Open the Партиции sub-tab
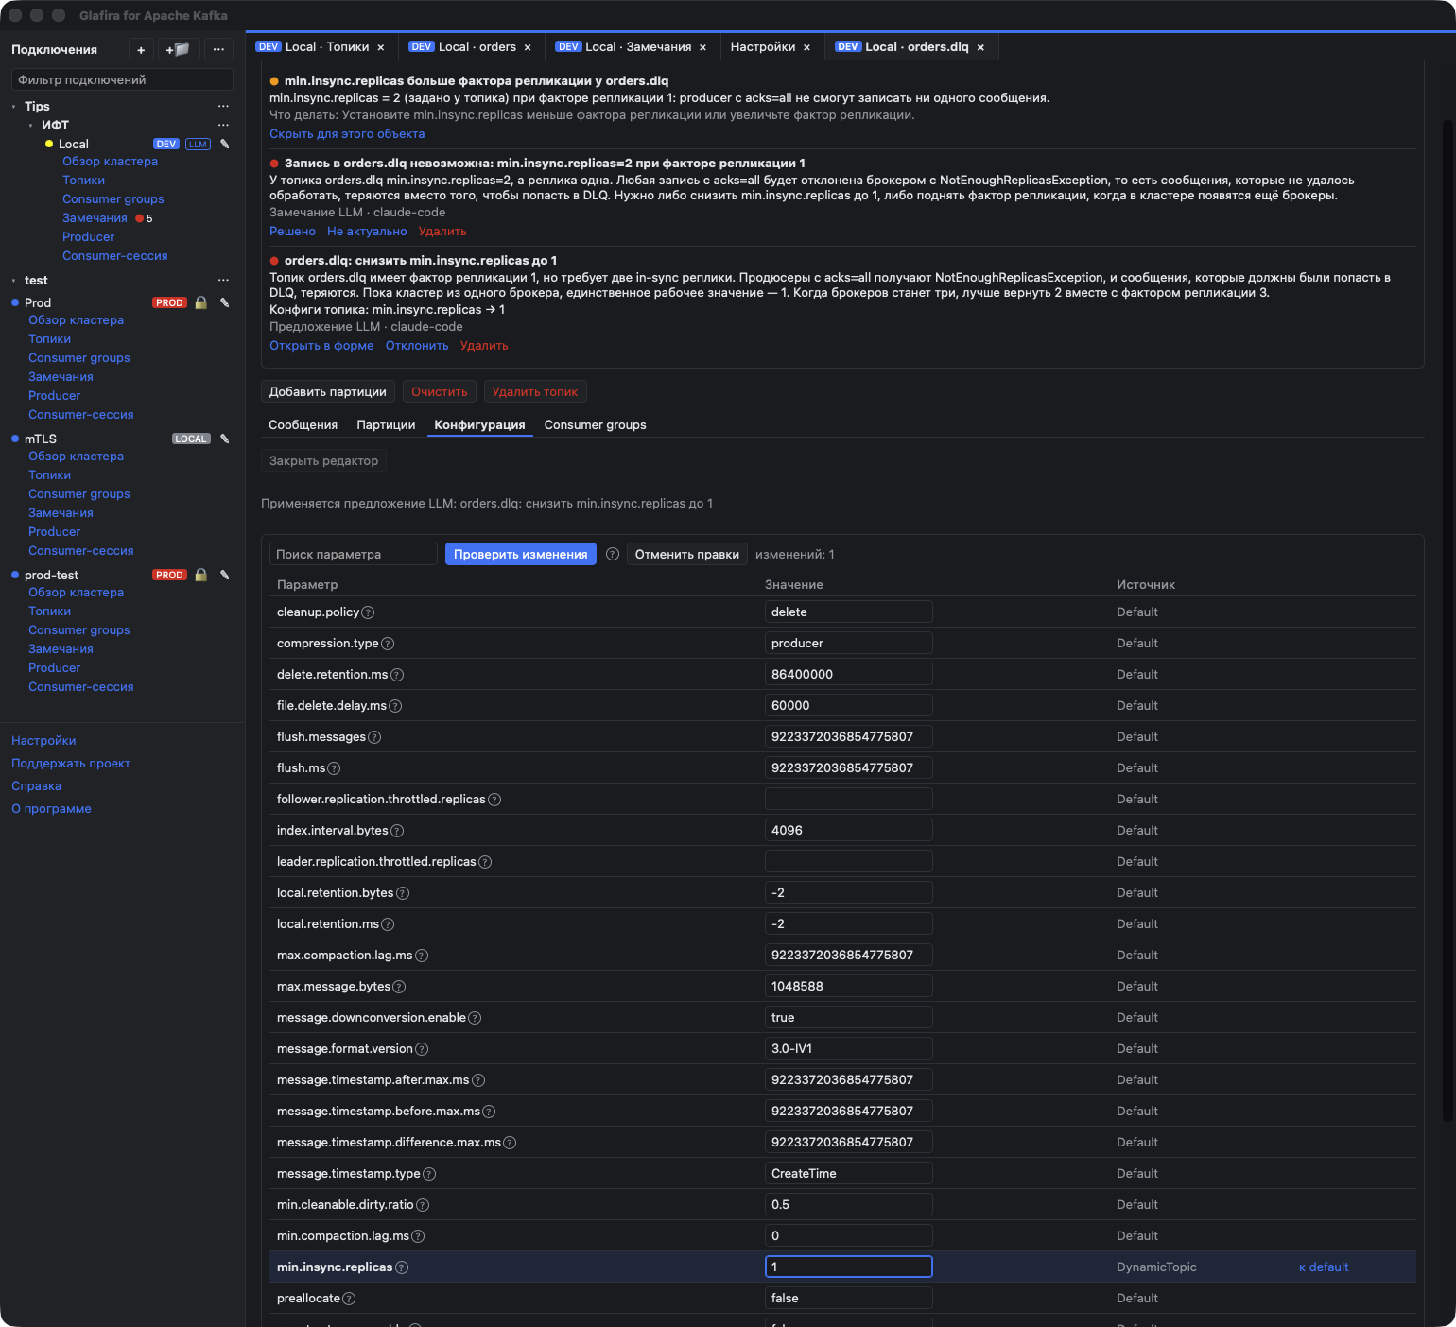This screenshot has height=1327, width=1456. tap(386, 424)
